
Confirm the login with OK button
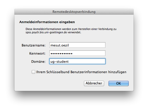pos(119,83)
